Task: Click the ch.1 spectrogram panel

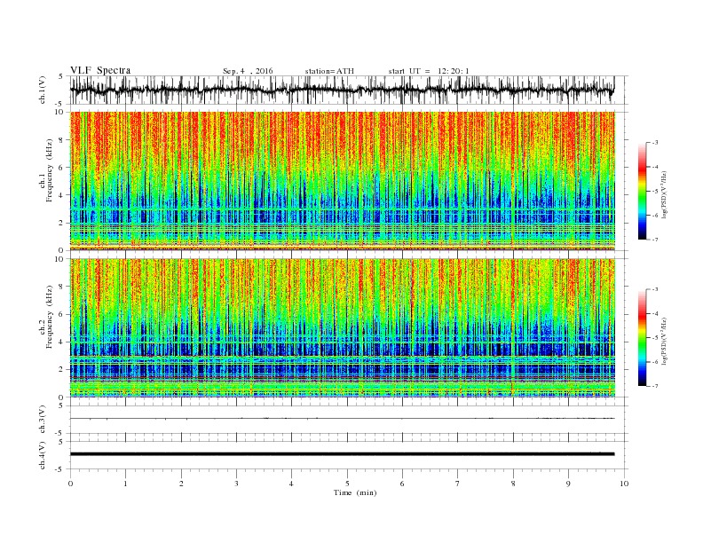Action: 343,181
